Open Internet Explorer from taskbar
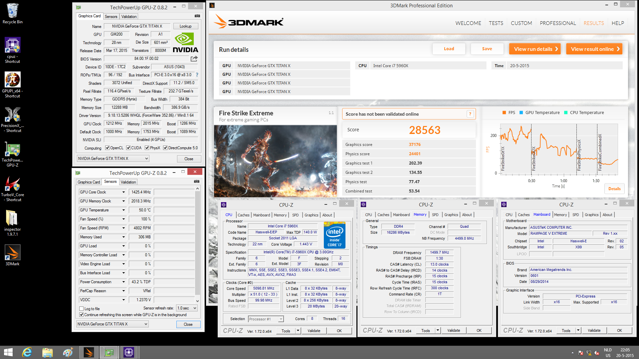The height and width of the screenshot is (359, 639). [27, 352]
